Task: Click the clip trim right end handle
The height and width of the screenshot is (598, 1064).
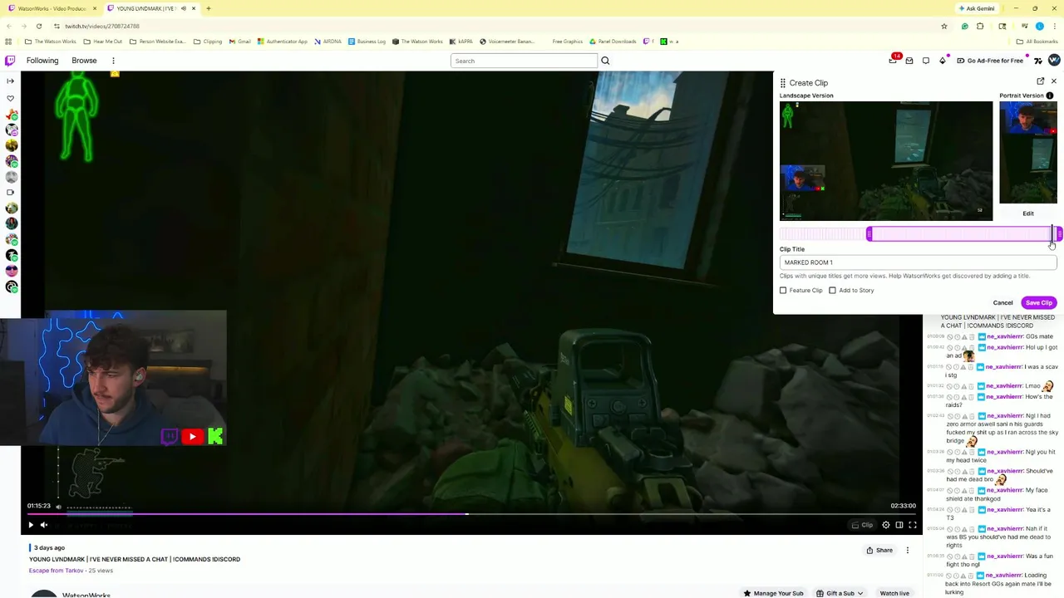Action: (1058, 234)
